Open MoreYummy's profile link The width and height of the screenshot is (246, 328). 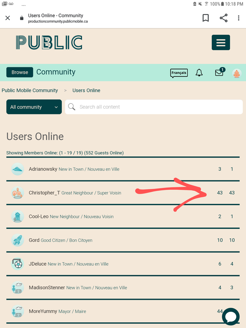click(43, 311)
